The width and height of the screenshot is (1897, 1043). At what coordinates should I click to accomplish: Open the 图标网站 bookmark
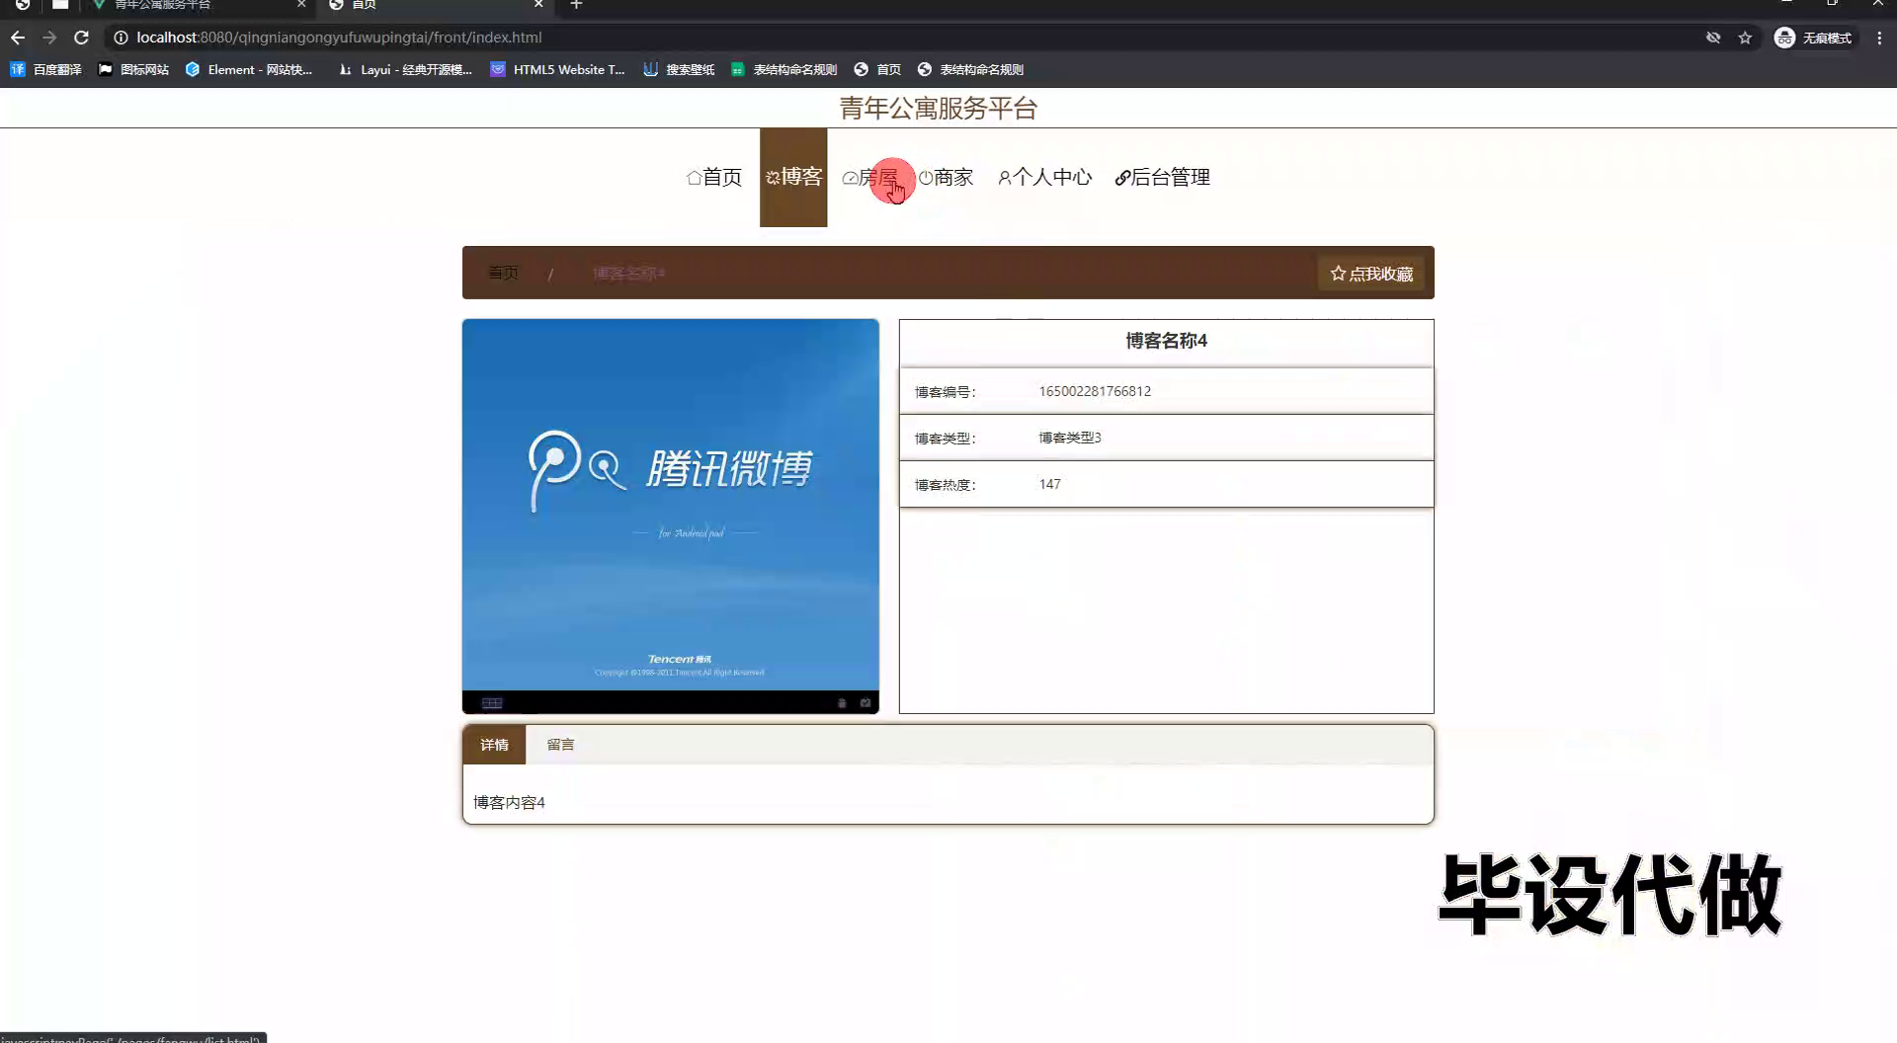click(x=134, y=69)
